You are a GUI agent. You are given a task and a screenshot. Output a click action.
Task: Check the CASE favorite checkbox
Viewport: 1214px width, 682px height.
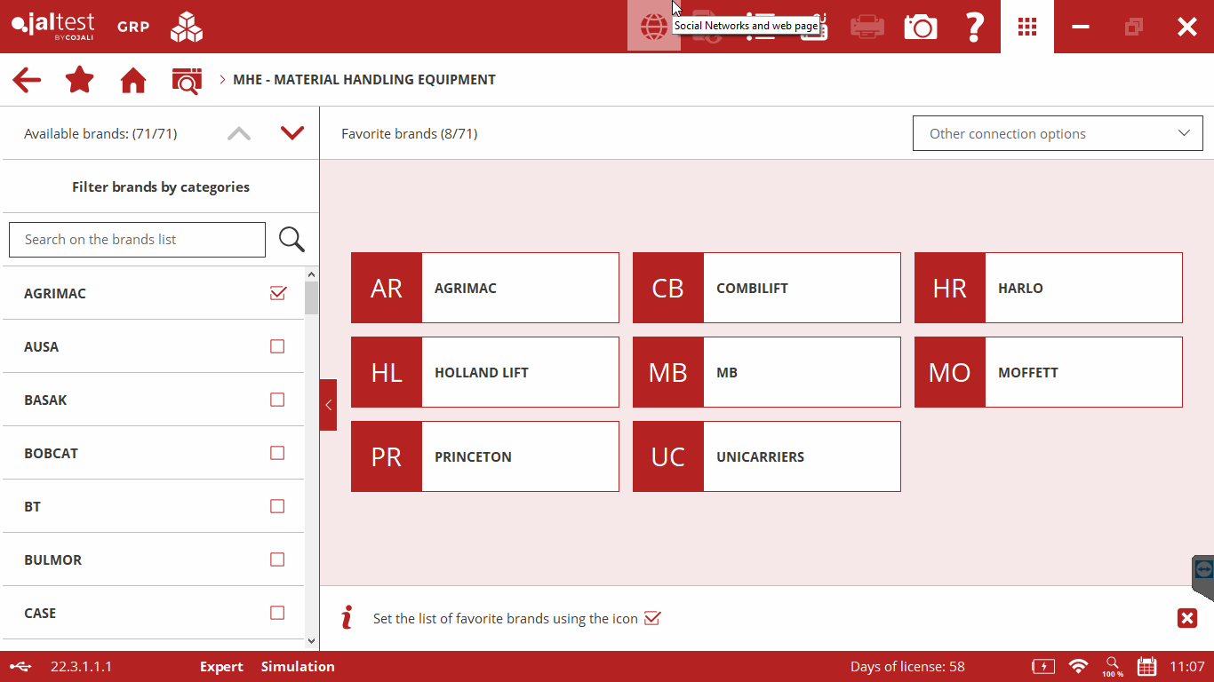click(277, 613)
